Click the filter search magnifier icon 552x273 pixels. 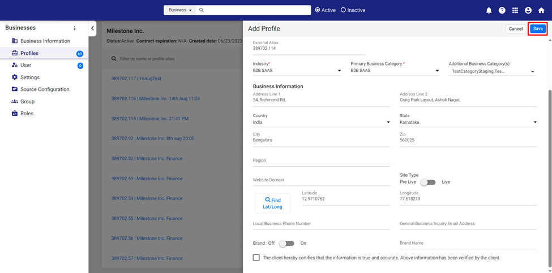(114, 59)
